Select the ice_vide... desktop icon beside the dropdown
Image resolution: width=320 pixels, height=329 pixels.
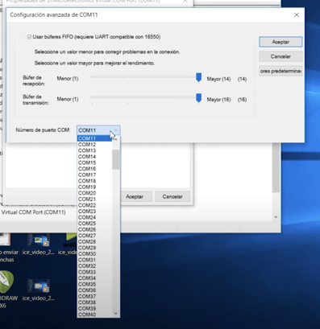pos(68,245)
